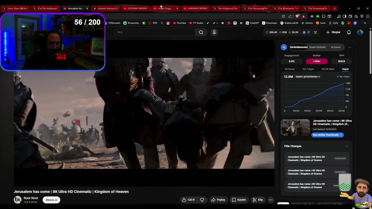The image size is (372, 209).
Task: Open the video more actions menu
Action: [x=271, y=200]
